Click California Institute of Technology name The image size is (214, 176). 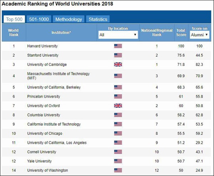[52, 125]
